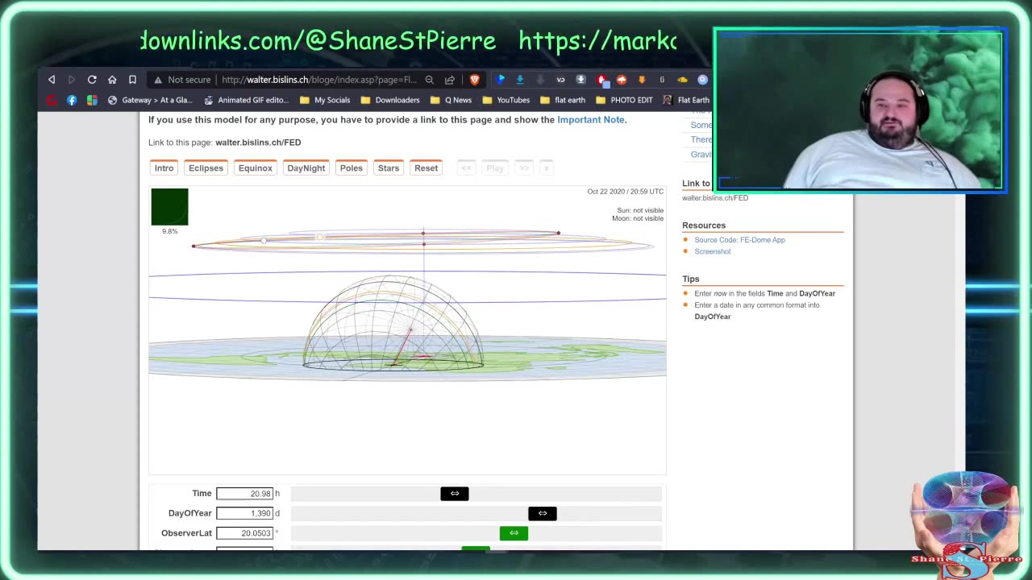Click the Not secure warning icon

[x=158, y=80]
